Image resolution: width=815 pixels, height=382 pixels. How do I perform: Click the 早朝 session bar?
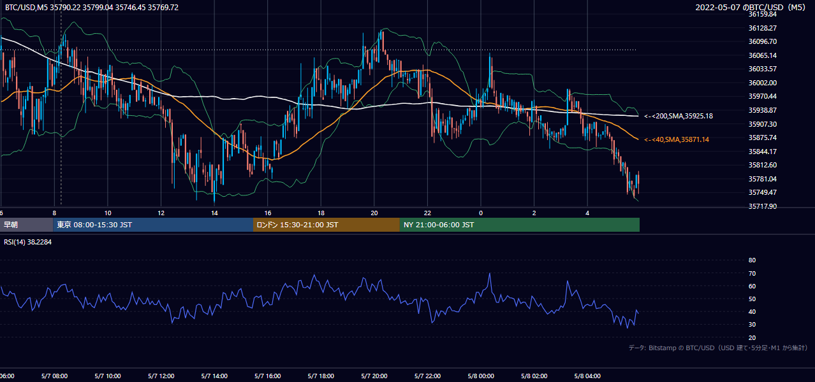click(26, 225)
